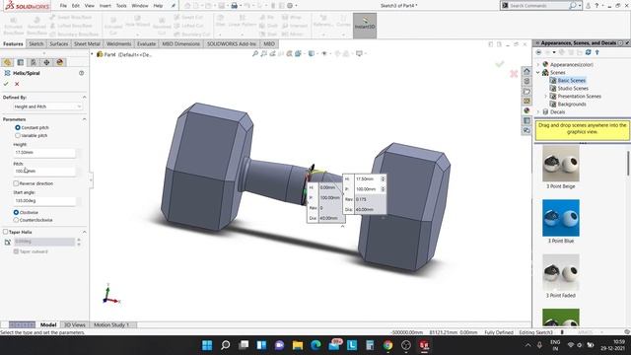The height and width of the screenshot is (355, 631).
Task: Collapse the Taper Helix section
Action: click(84, 232)
